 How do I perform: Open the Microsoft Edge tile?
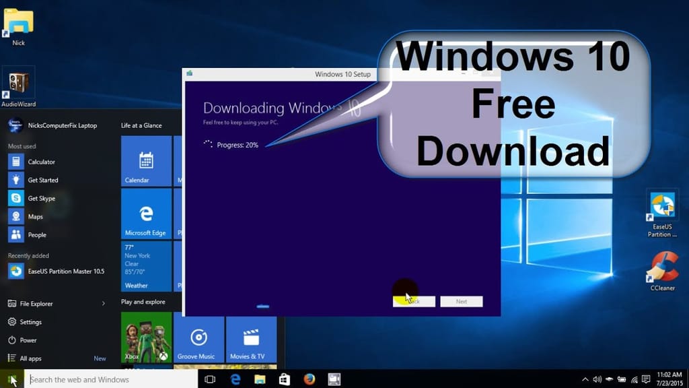click(146, 214)
